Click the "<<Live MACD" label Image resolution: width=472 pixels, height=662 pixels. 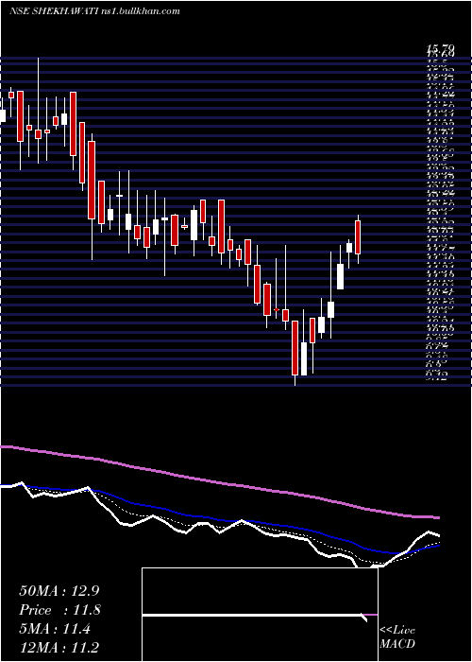[397, 637]
